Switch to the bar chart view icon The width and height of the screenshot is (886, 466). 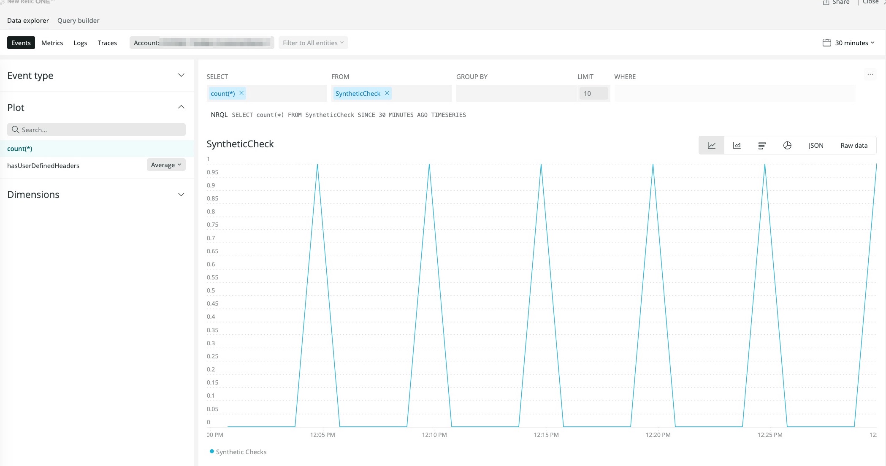[x=762, y=145]
